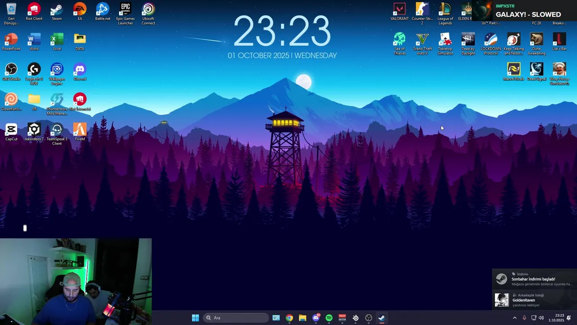
Task: Select the Dune Awakening shortcut
Action: (536, 44)
